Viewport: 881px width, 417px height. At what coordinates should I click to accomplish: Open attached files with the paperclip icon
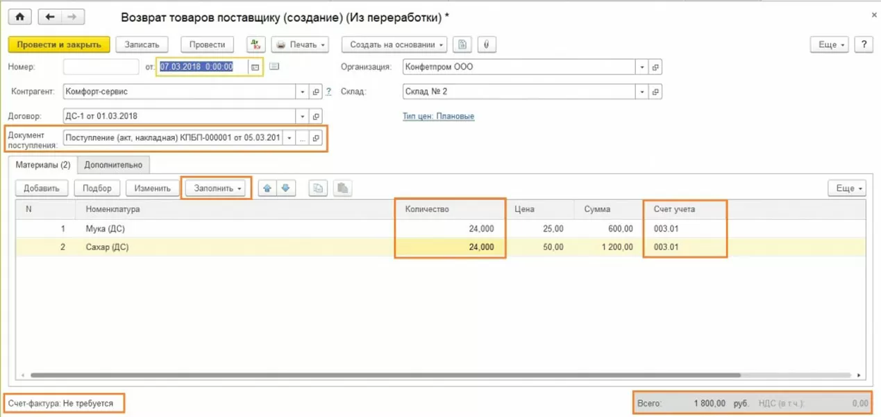[x=486, y=44]
